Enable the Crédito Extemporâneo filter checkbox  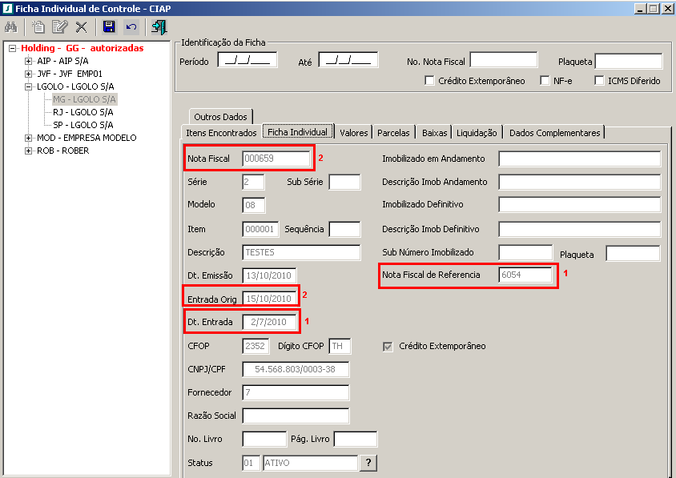430,81
